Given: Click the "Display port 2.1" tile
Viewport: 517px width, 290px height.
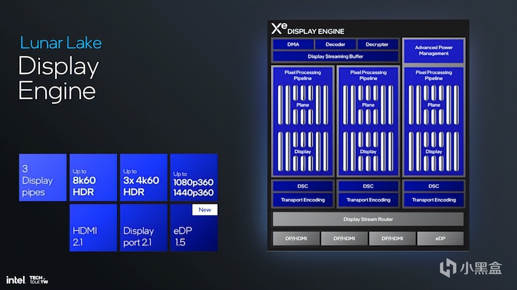Looking at the screenshot, I should 144,228.
